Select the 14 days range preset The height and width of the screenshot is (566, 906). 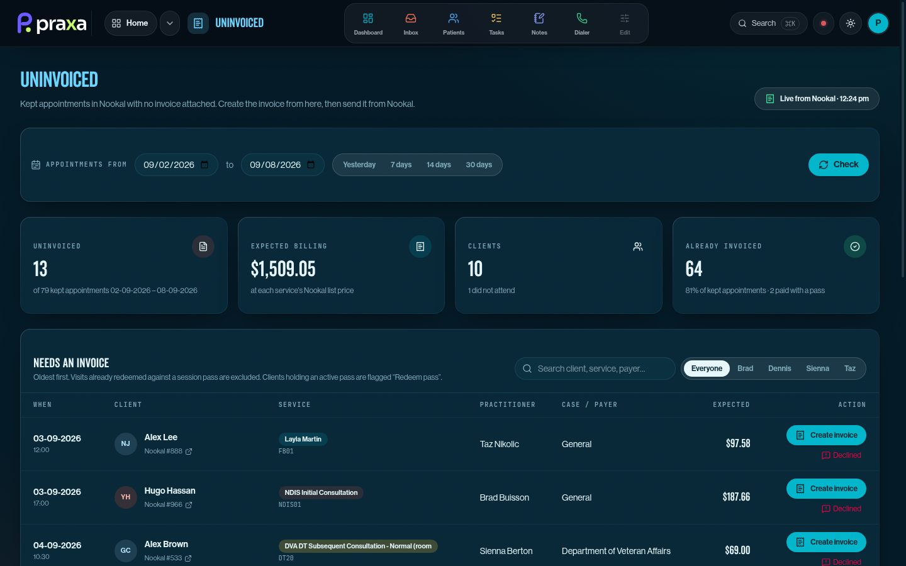439,165
